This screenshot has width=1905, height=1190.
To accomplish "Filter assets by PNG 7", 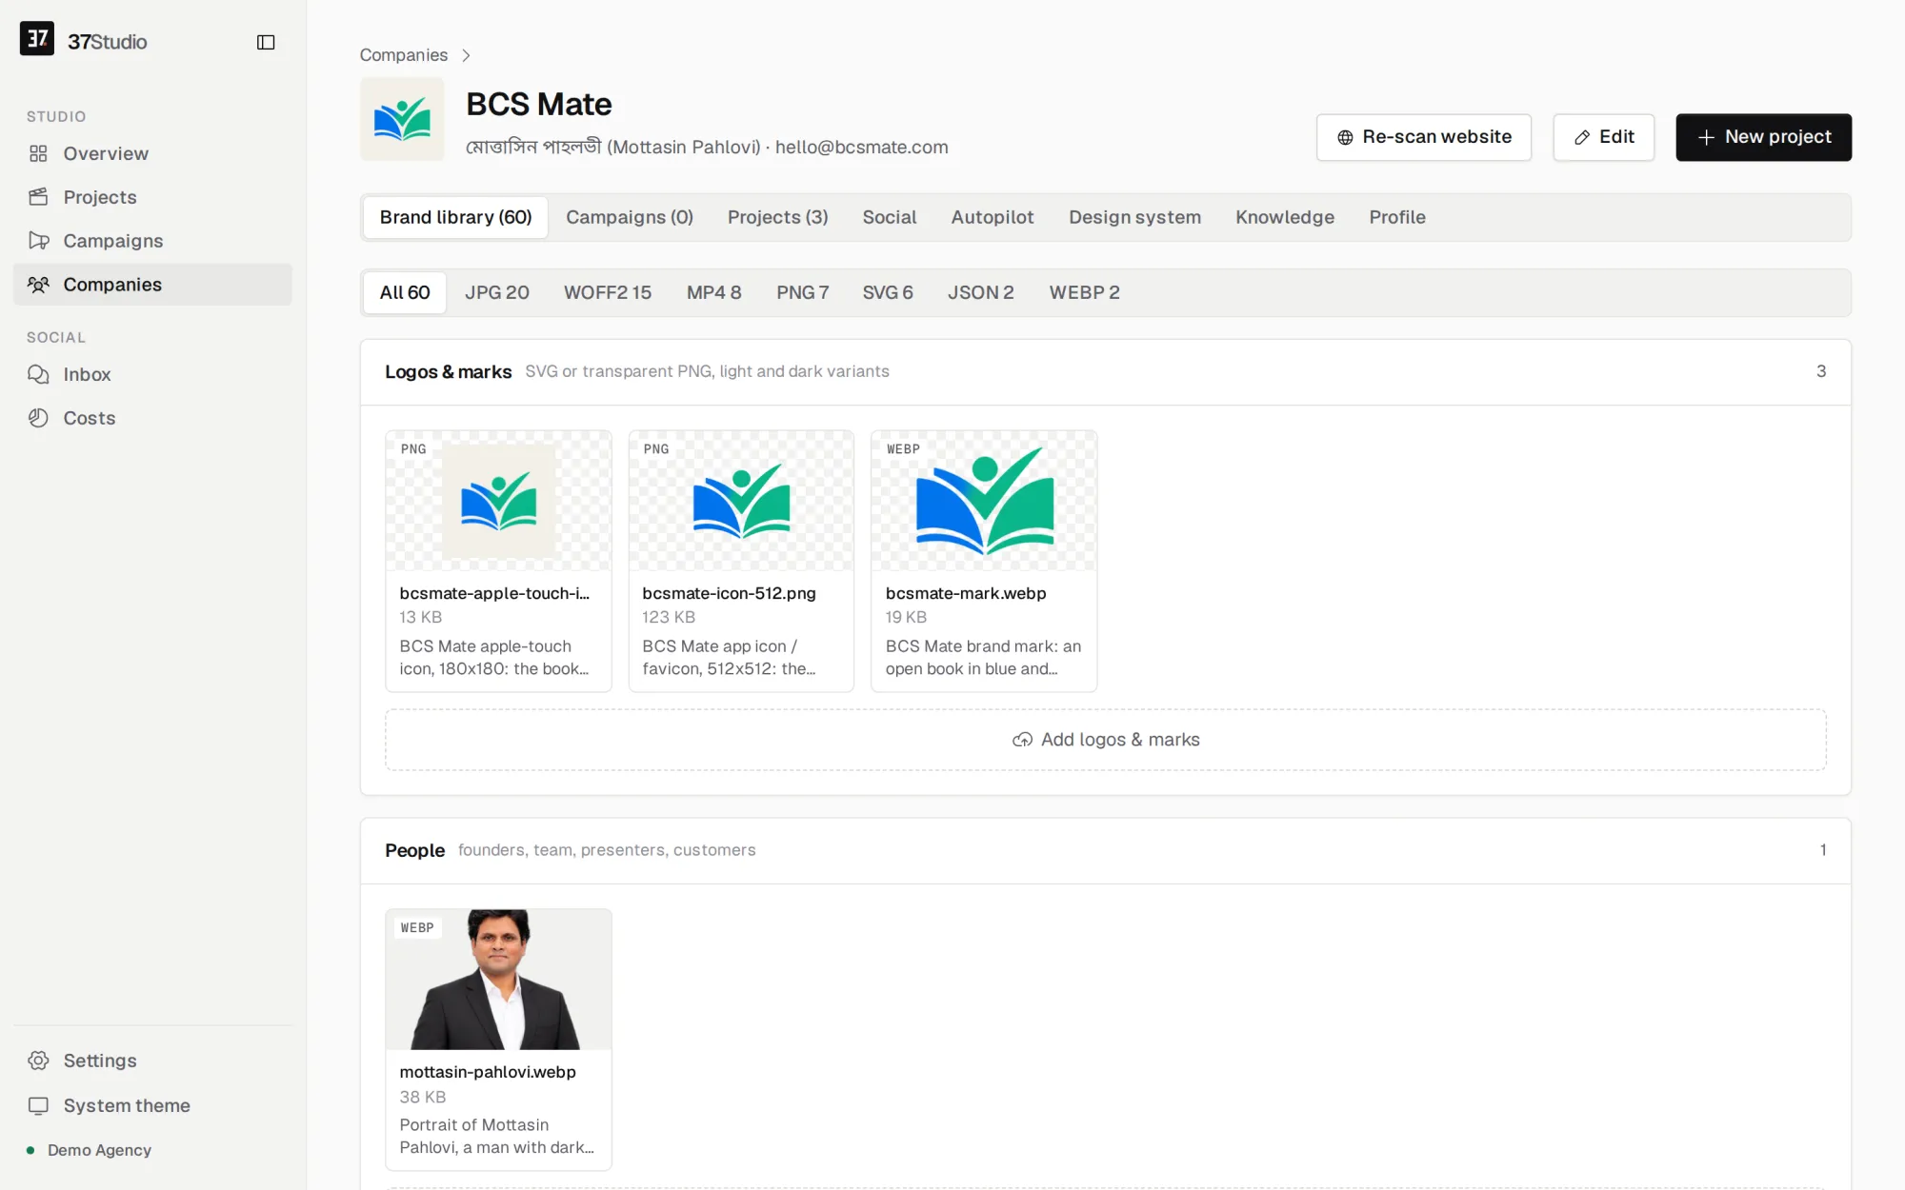I will coord(803,292).
